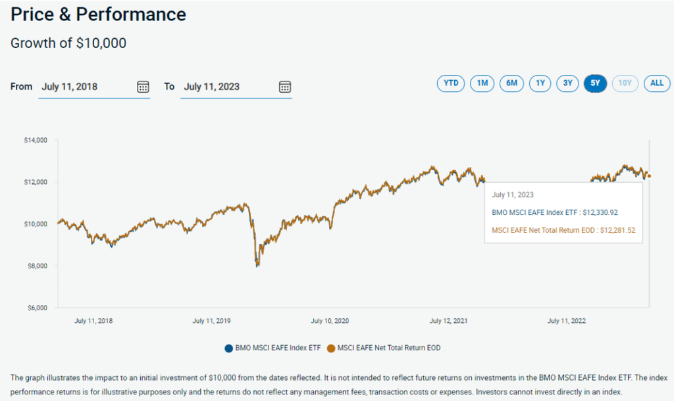
Task: Select the ALL time range
Action: (x=656, y=83)
